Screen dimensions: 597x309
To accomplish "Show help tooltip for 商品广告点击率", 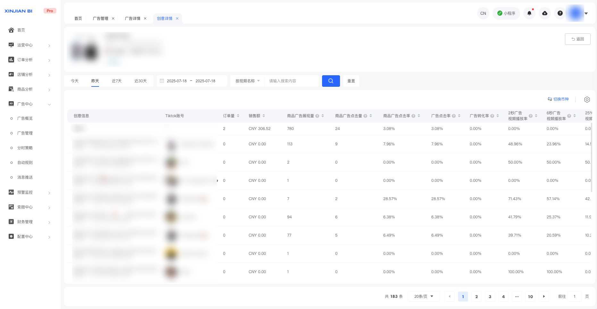I will [x=413, y=116].
